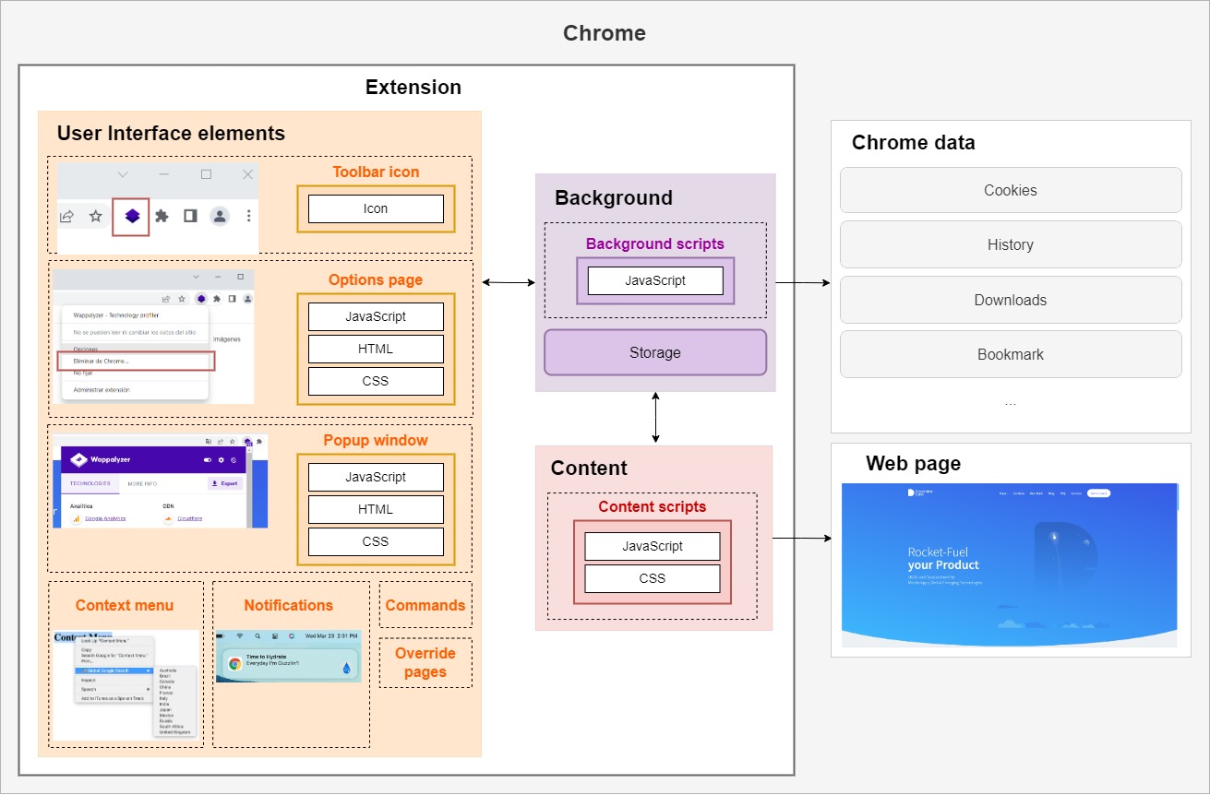This screenshot has width=1210, height=795.
Task: Switch to the MORE INFO tab in Wappalyzer
Action: pos(142,483)
